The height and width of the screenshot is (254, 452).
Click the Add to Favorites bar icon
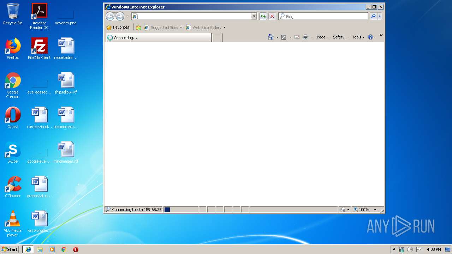click(x=138, y=28)
